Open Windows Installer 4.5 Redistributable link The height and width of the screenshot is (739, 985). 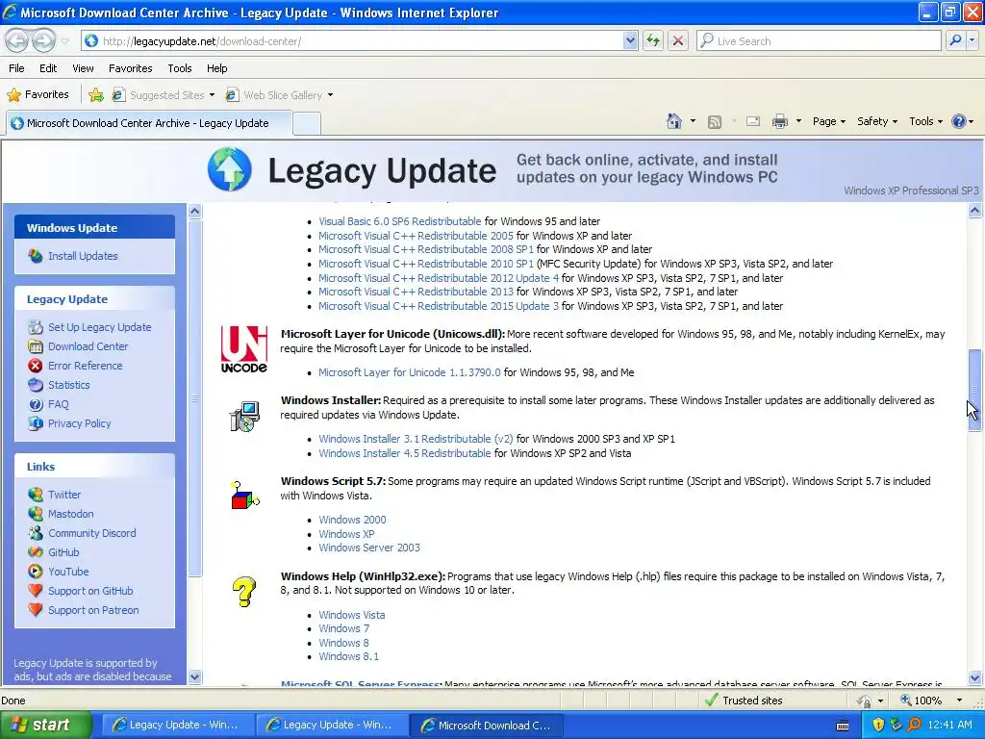pyautogui.click(x=405, y=453)
